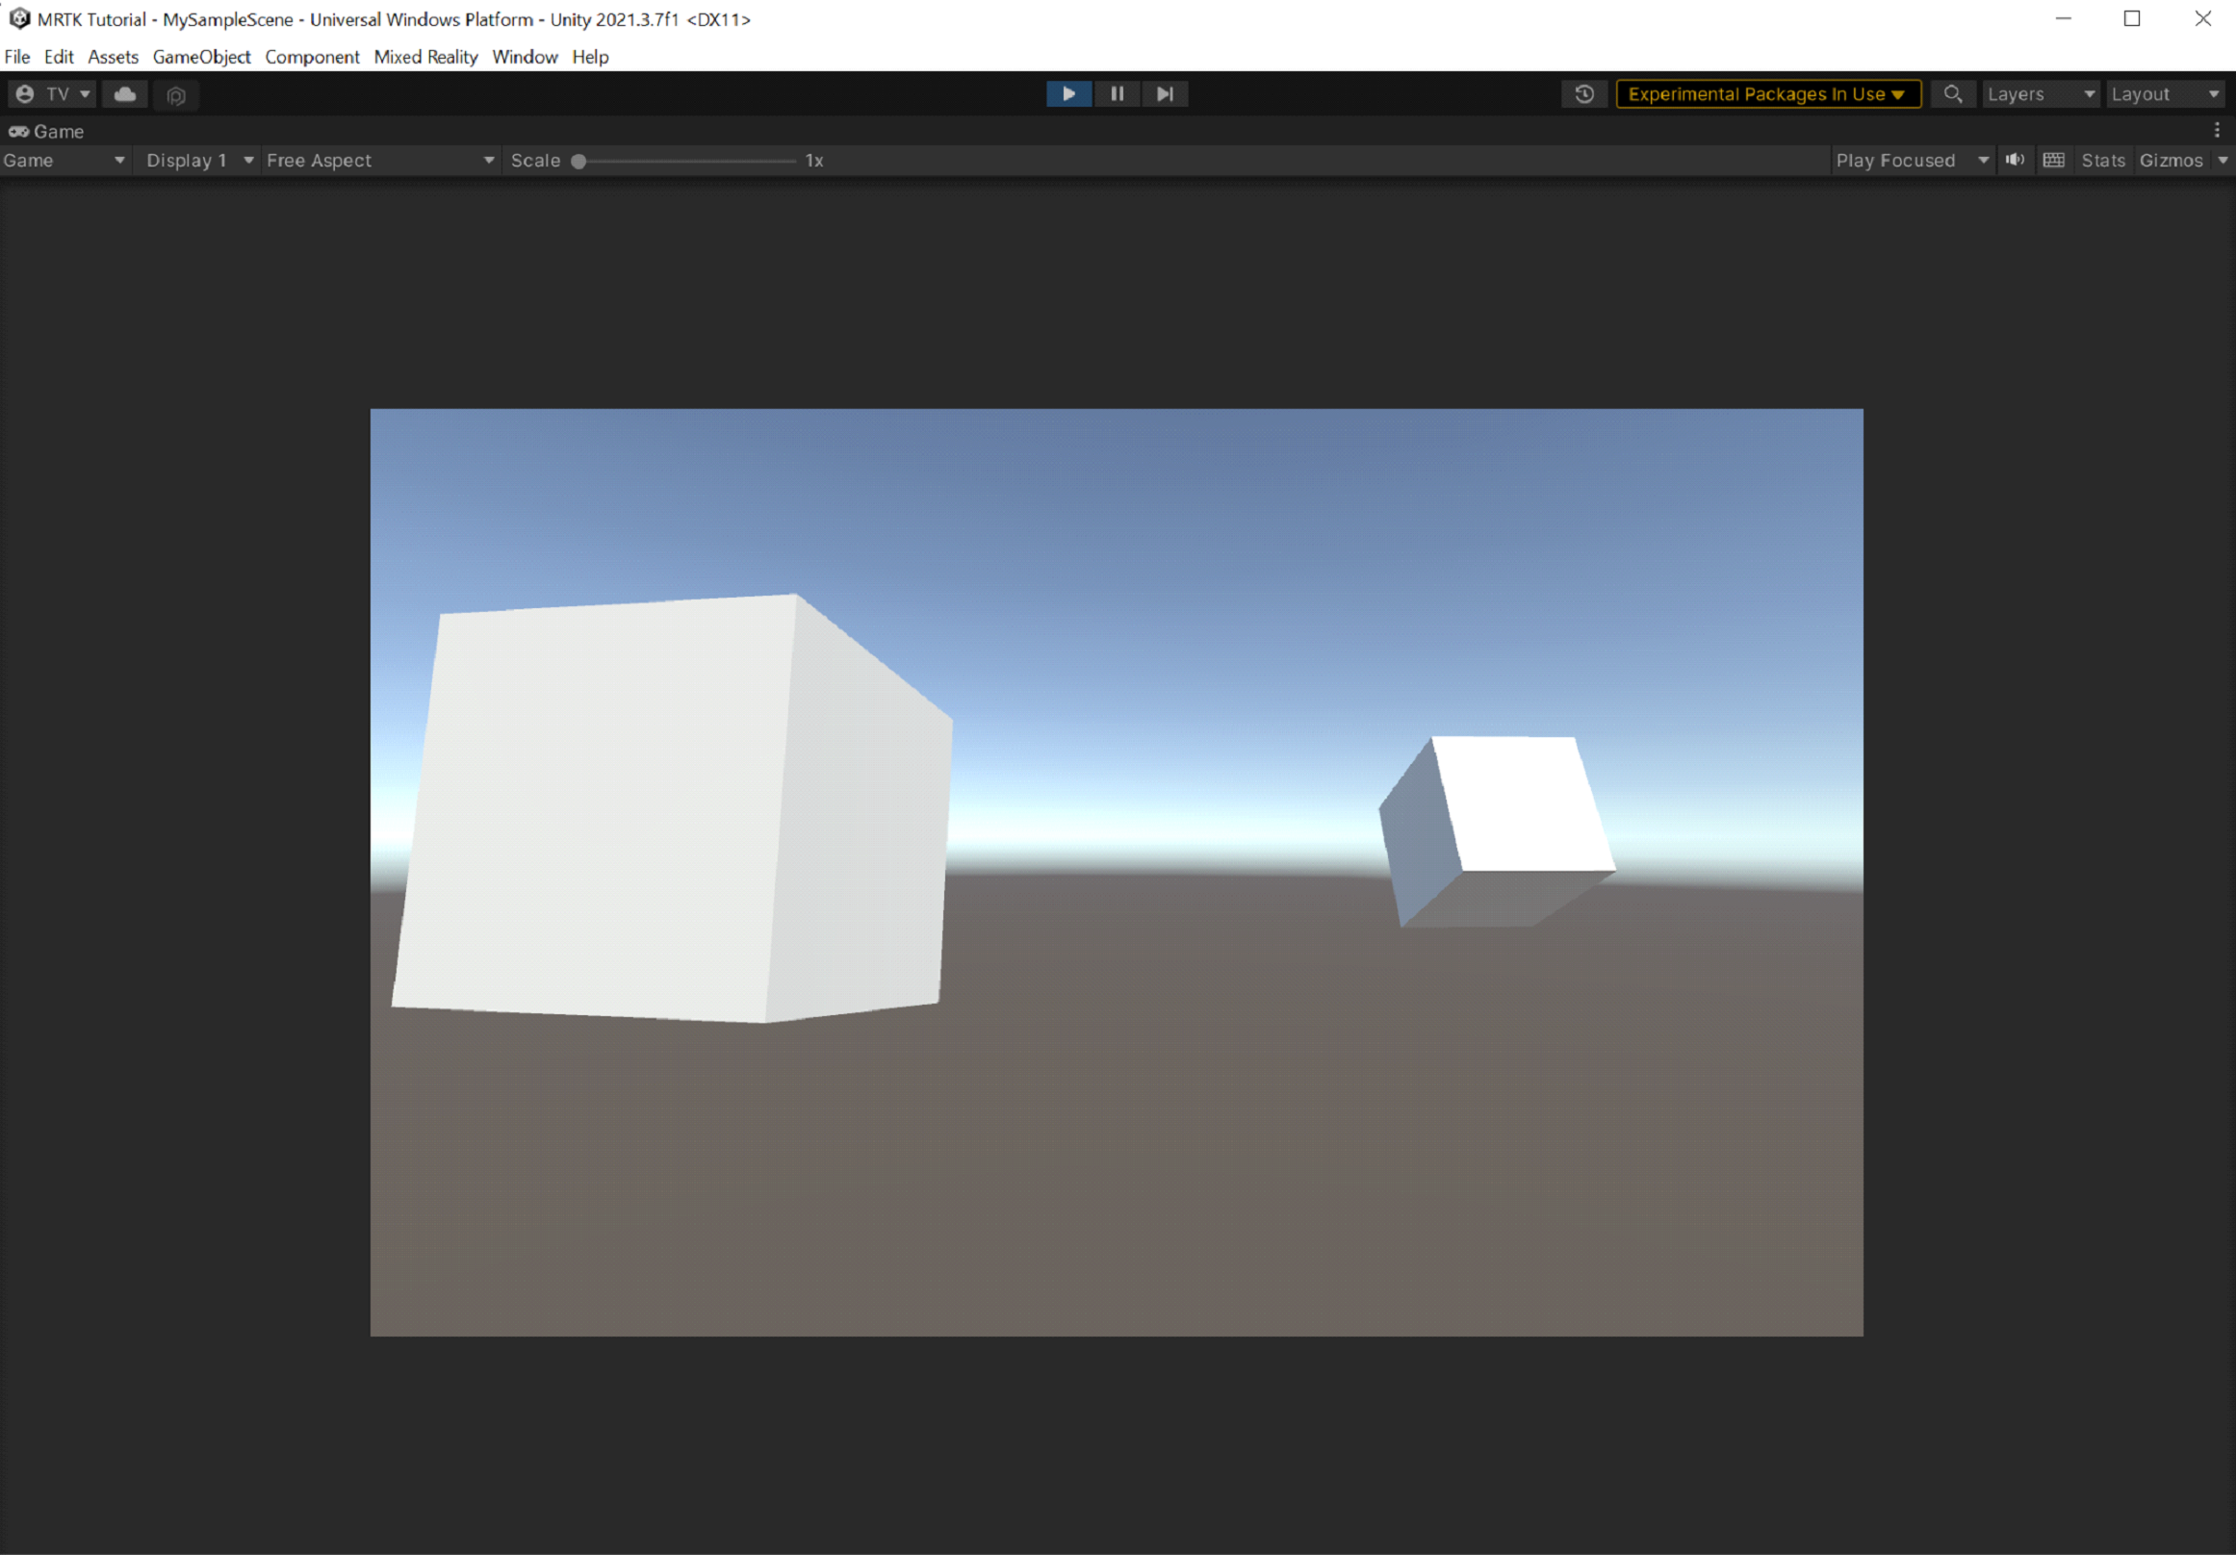Click the history/undo icon
Screen dimensions: 2236x1555
1581,91
